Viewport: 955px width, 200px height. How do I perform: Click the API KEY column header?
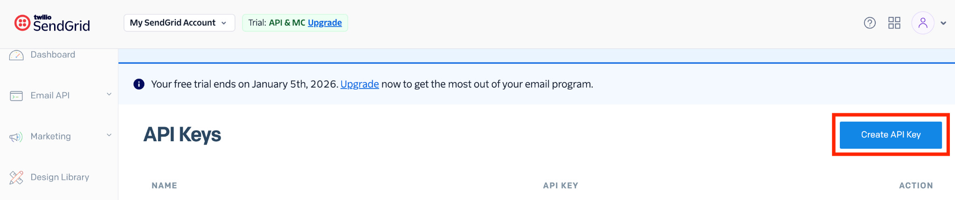561,186
